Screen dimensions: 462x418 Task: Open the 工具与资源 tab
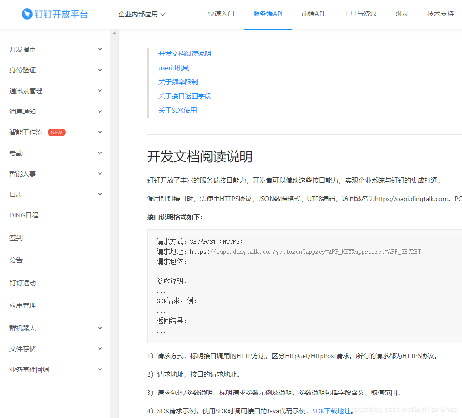pyautogui.click(x=360, y=14)
